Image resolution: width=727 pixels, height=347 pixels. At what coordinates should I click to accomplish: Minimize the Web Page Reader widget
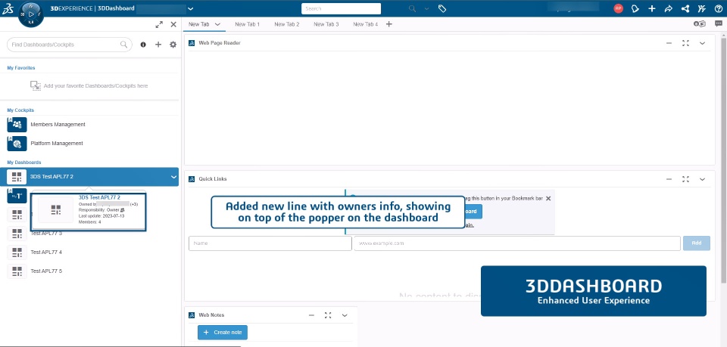point(669,43)
